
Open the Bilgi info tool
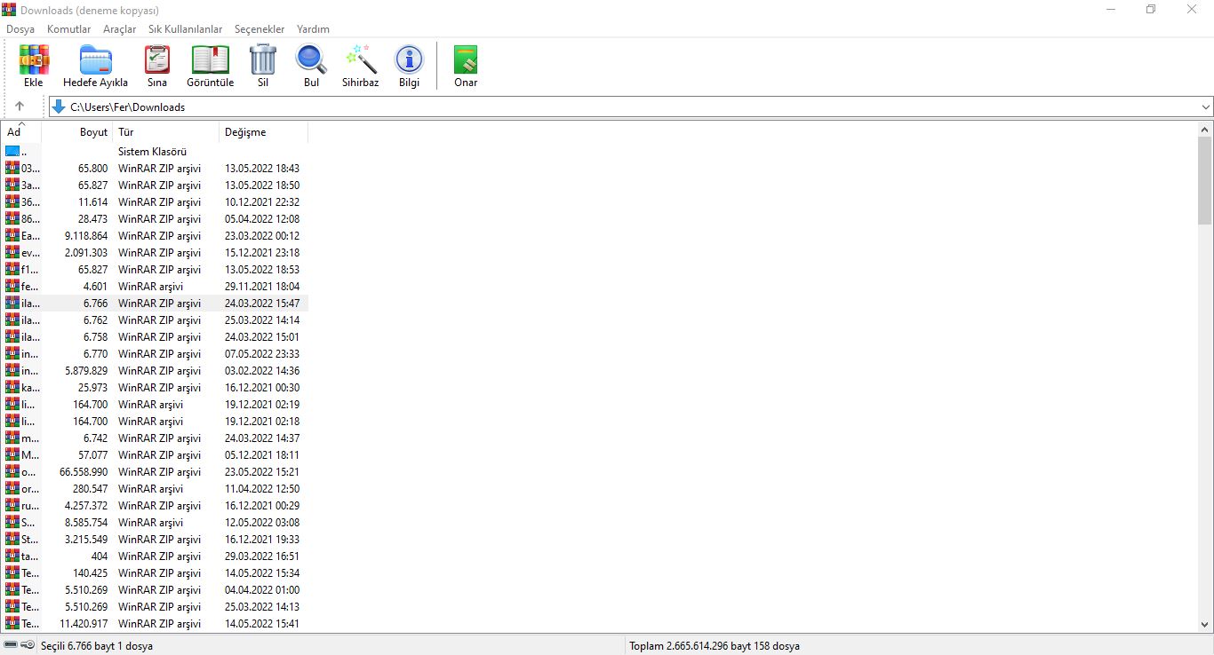409,59
